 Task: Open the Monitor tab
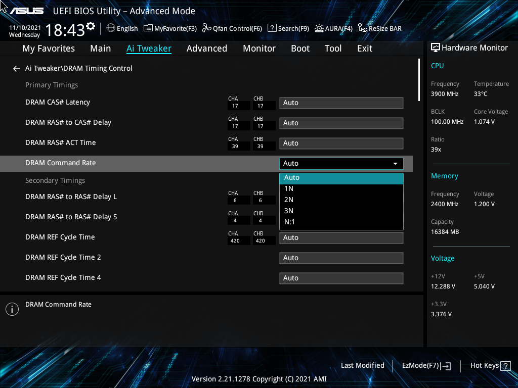(260, 48)
